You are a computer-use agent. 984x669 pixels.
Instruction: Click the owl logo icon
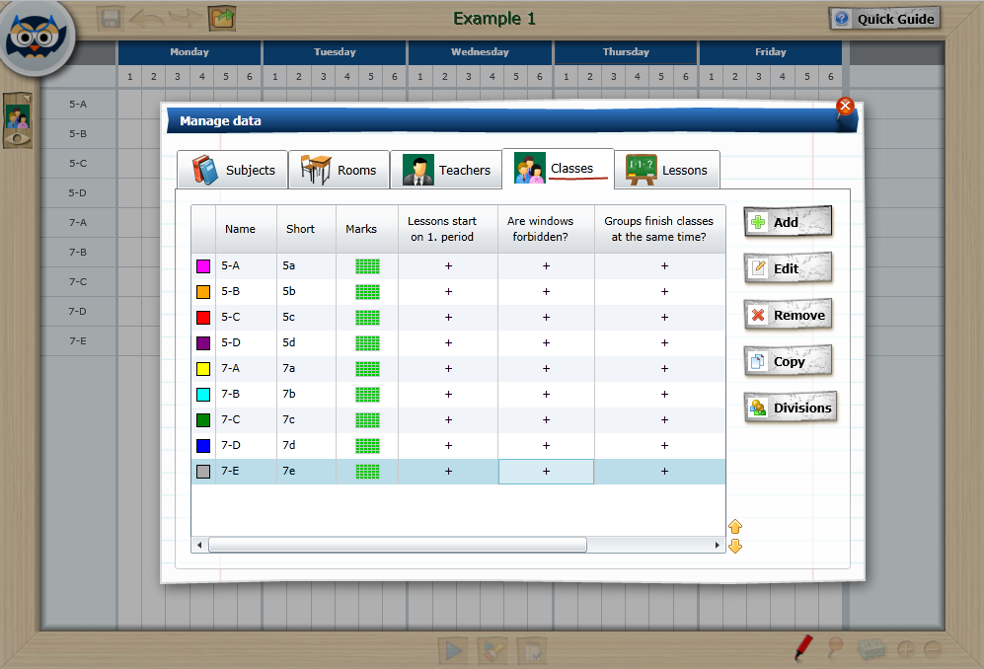coord(36,37)
